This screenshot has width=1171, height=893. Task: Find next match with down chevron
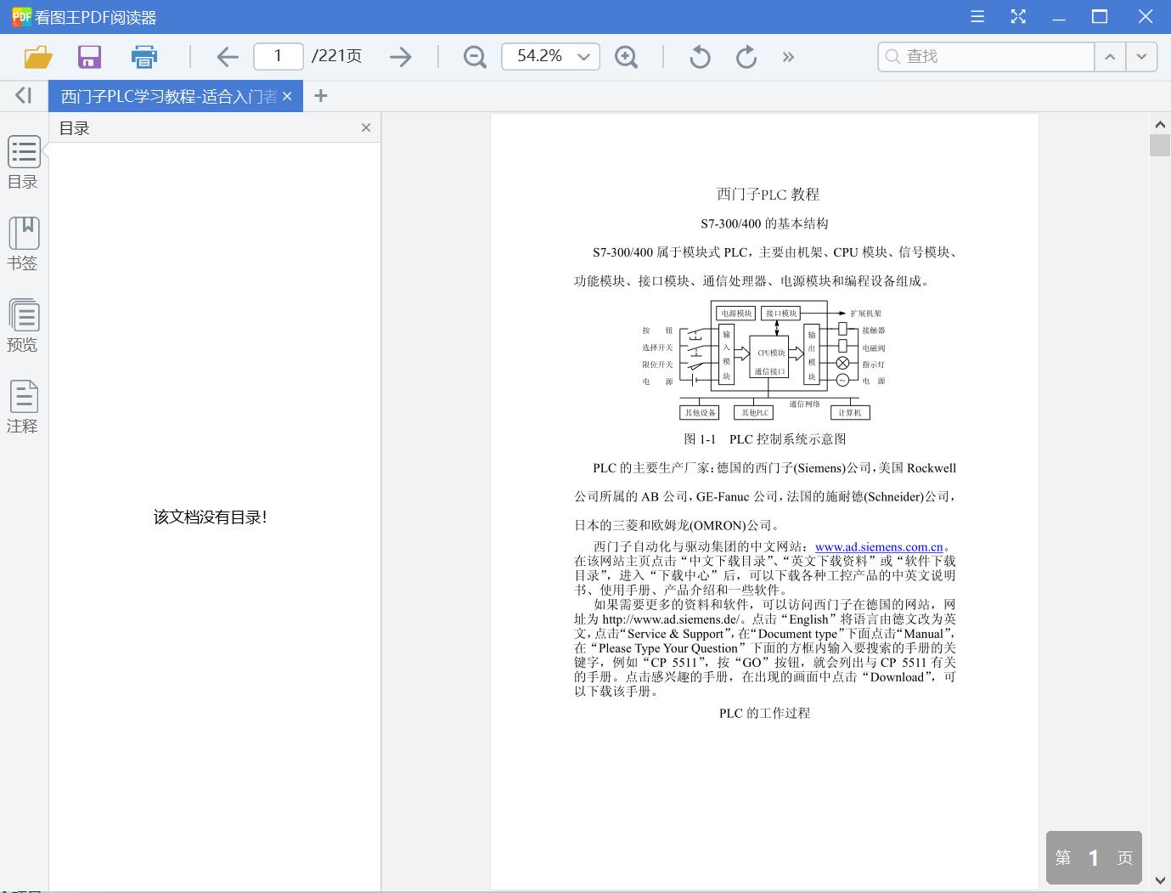1141,56
